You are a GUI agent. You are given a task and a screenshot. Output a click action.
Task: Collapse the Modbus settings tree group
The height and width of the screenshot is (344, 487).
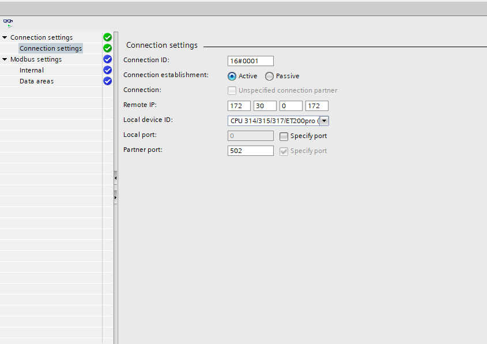point(5,59)
